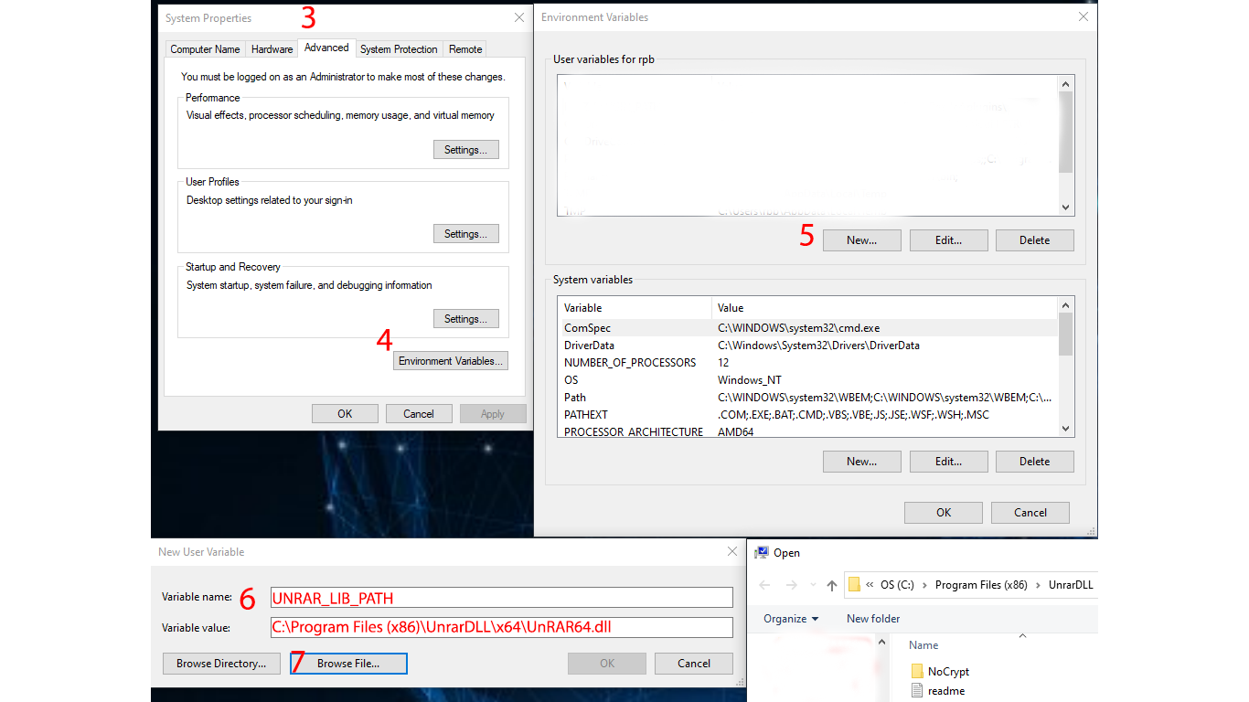Click Cancel in Environment Variables window
The width and height of the screenshot is (1249, 702).
pos(1030,513)
